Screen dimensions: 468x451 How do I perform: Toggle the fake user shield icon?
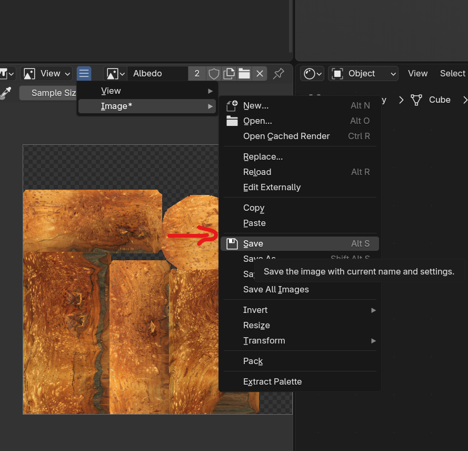tap(214, 73)
